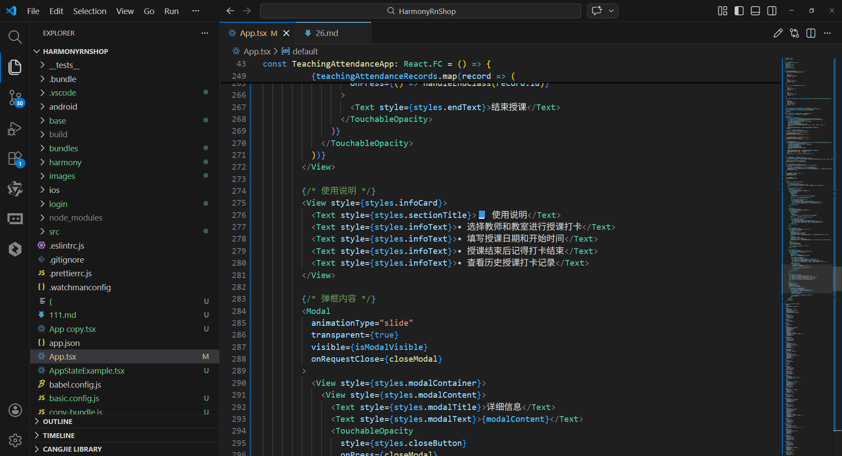This screenshot has width=842, height=456.
Task: Open the View menu
Action: pyautogui.click(x=125, y=11)
